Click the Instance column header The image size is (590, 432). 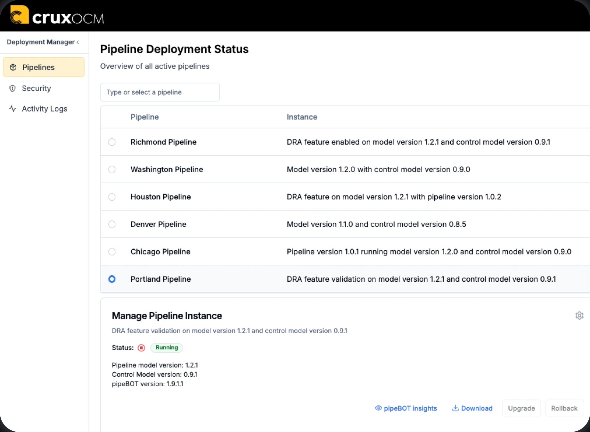pos(302,117)
